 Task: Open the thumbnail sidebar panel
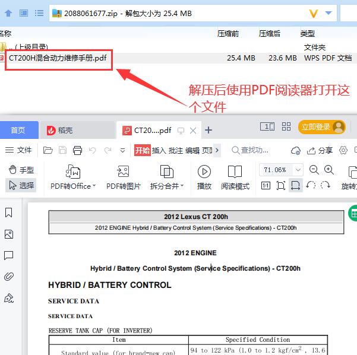9,234
